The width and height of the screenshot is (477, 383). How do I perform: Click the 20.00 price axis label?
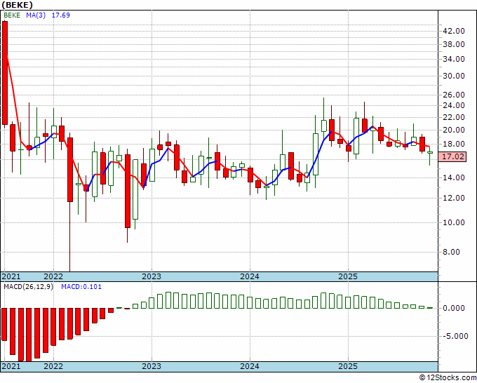tap(454, 130)
